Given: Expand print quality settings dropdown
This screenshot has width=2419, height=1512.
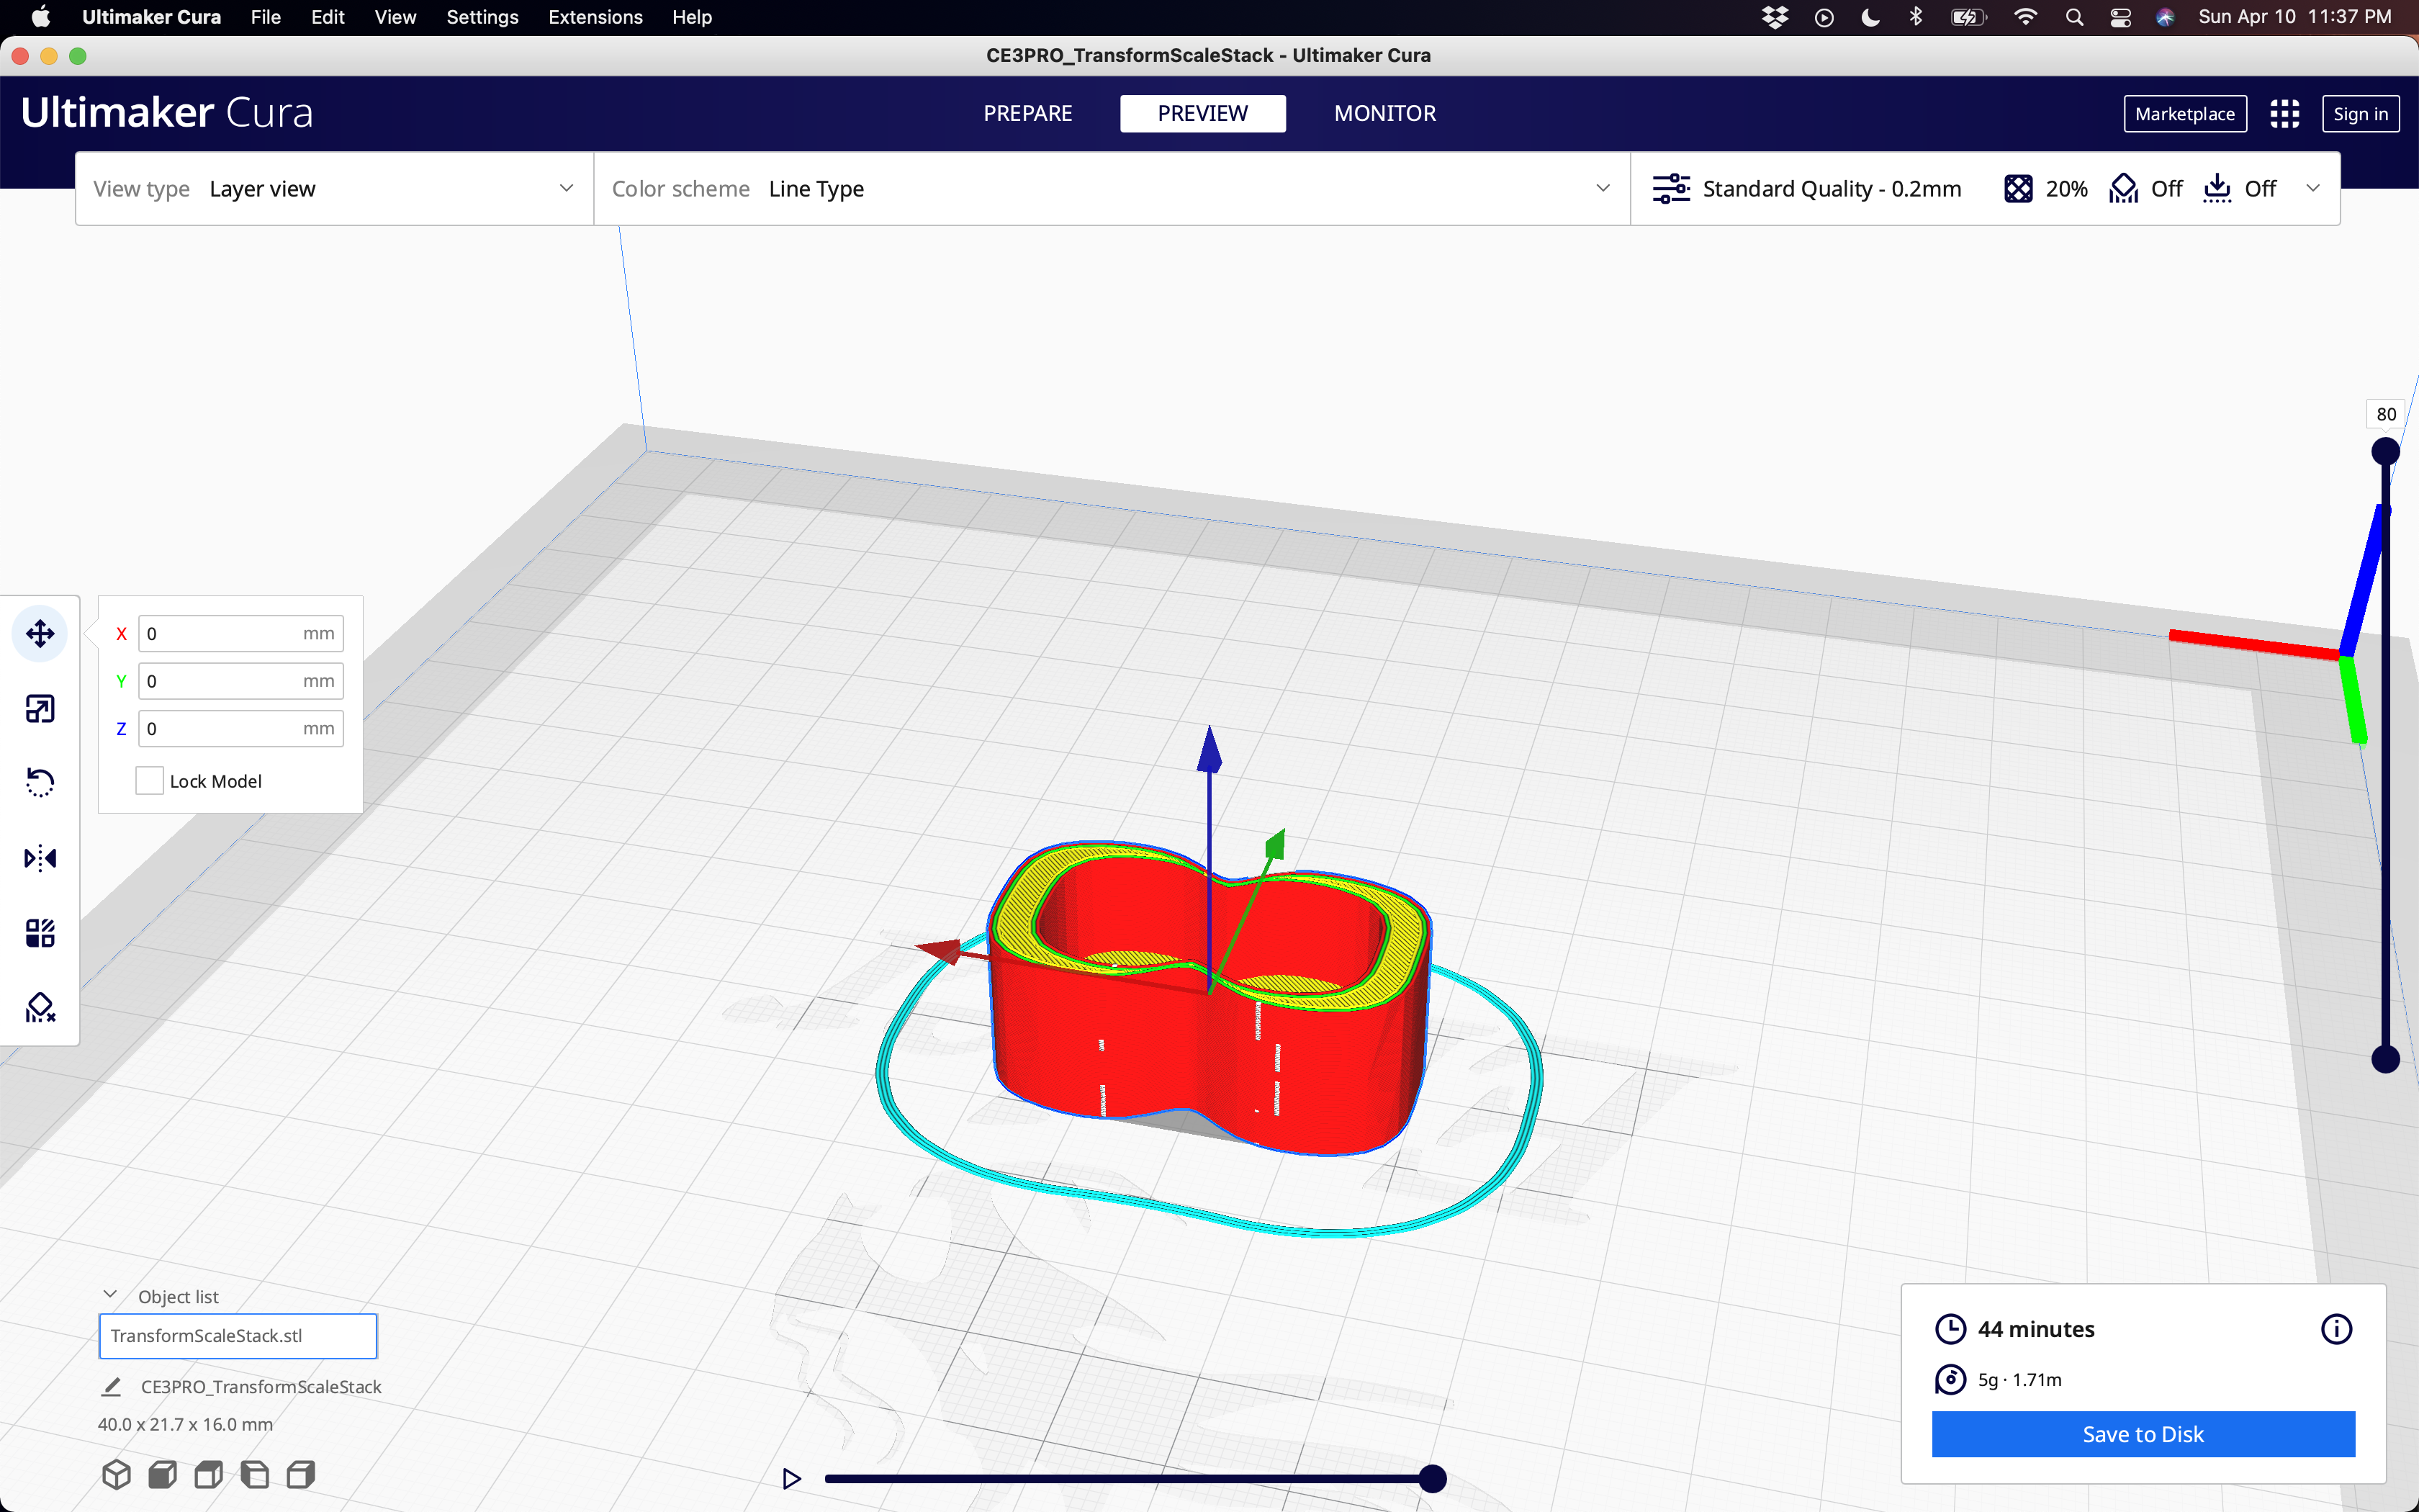Looking at the screenshot, I should coord(2316,188).
